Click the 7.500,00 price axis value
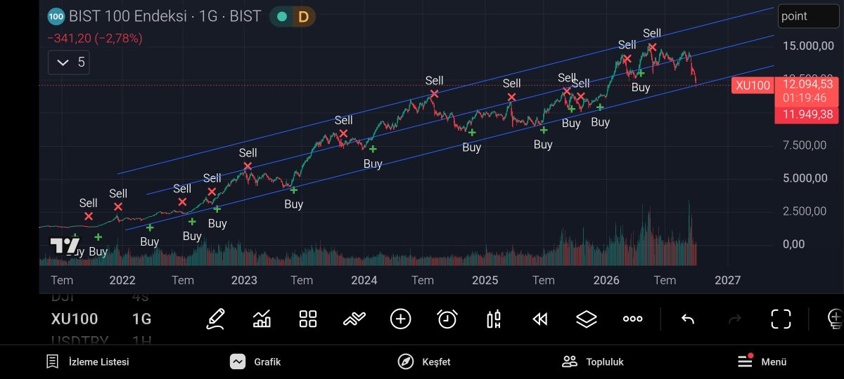This screenshot has height=379, width=844. click(805, 145)
